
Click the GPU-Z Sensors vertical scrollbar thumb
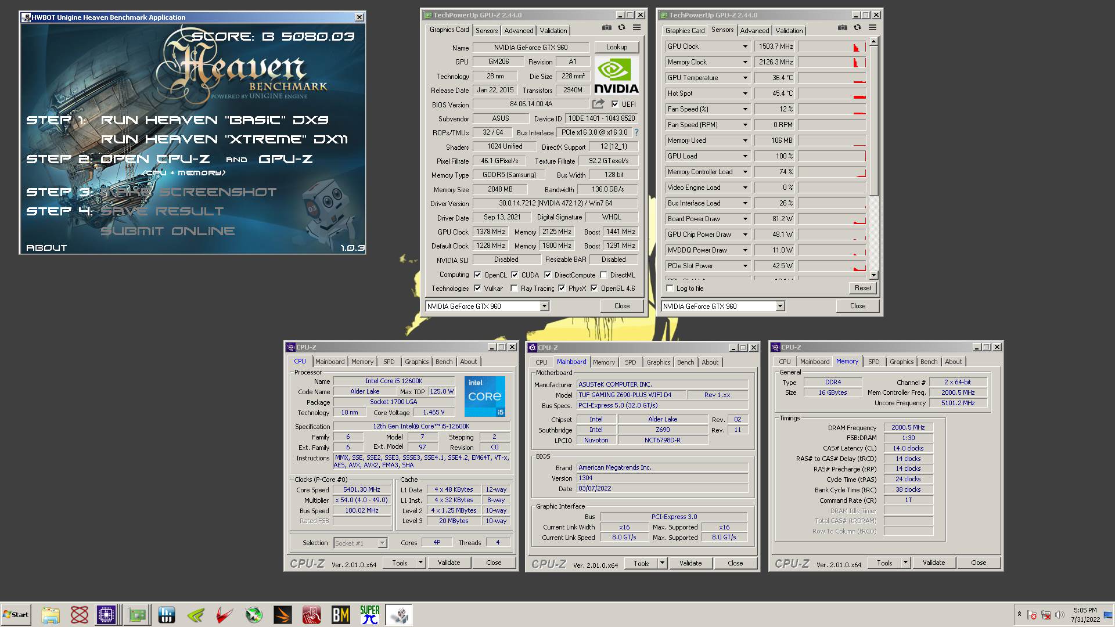coord(873,121)
